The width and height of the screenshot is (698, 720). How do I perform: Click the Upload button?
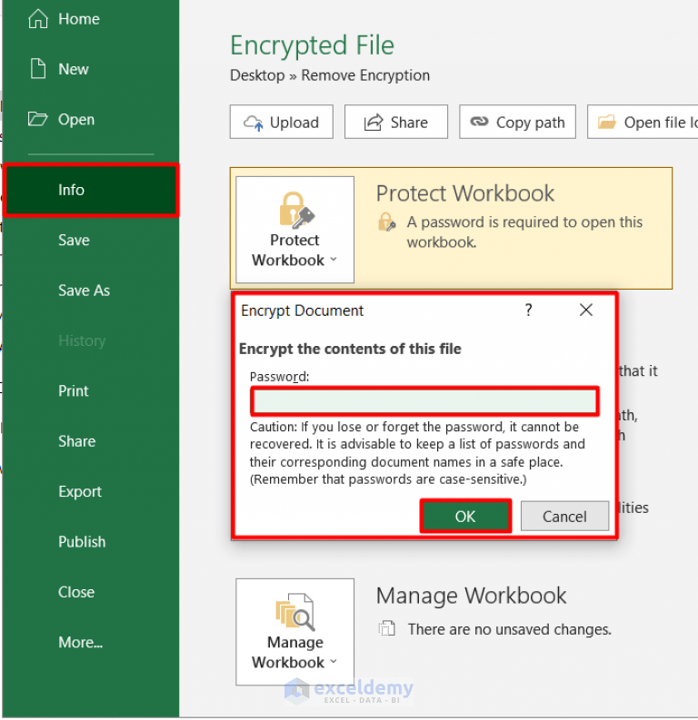(x=281, y=123)
